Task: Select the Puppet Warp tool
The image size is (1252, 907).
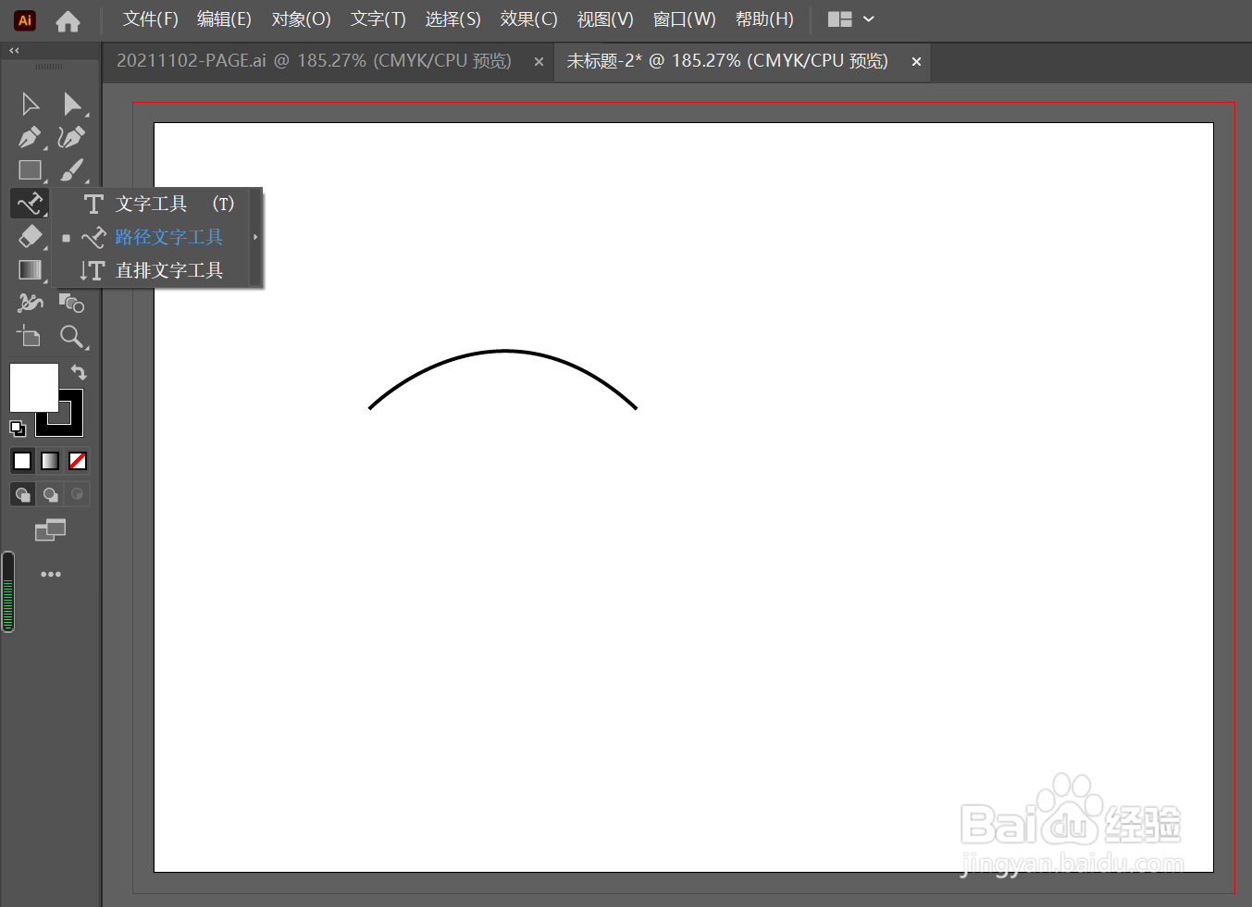Action: [30, 303]
